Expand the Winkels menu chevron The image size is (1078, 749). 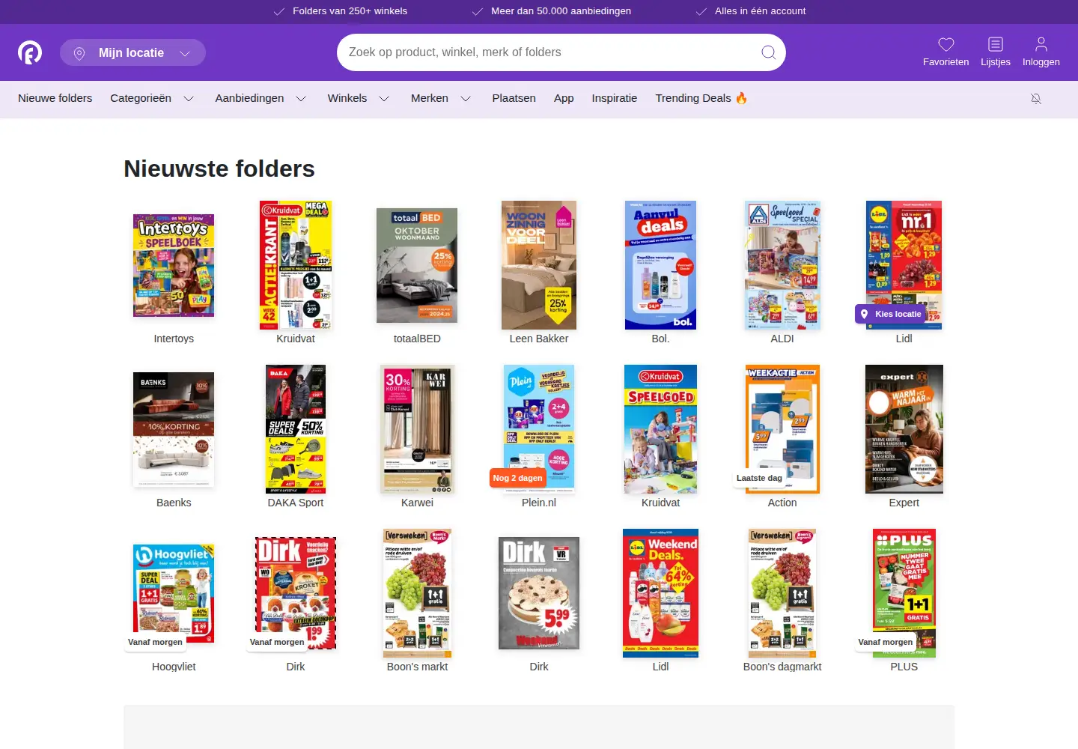[x=384, y=99]
